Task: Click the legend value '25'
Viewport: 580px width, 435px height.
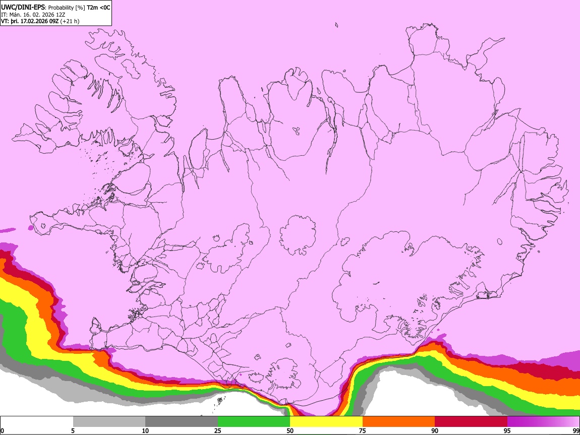Action: pyautogui.click(x=218, y=431)
